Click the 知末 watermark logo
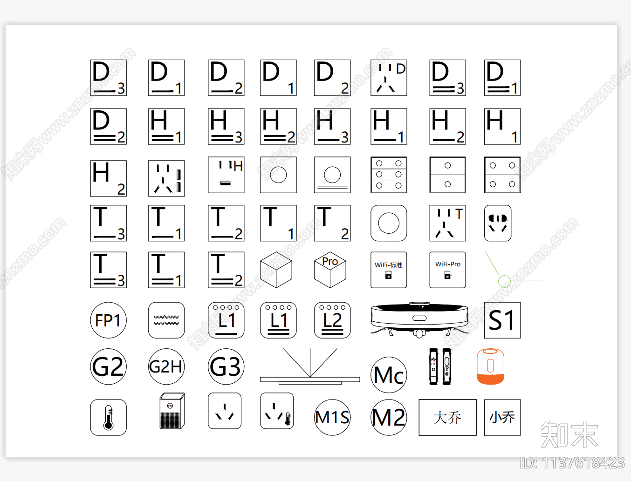Viewport: 631px width, 481px height. [569, 435]
